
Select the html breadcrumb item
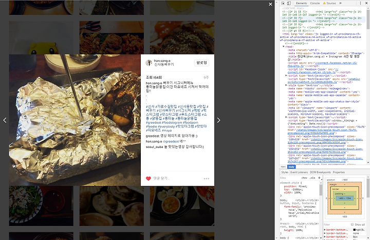pyautogui.click(x=283, y=167)
